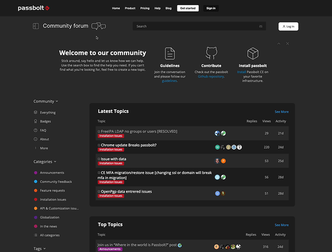Click the orange P avatar on Issue with data
This screenshot has height=252, width=332.
click(x=223, y=161)
